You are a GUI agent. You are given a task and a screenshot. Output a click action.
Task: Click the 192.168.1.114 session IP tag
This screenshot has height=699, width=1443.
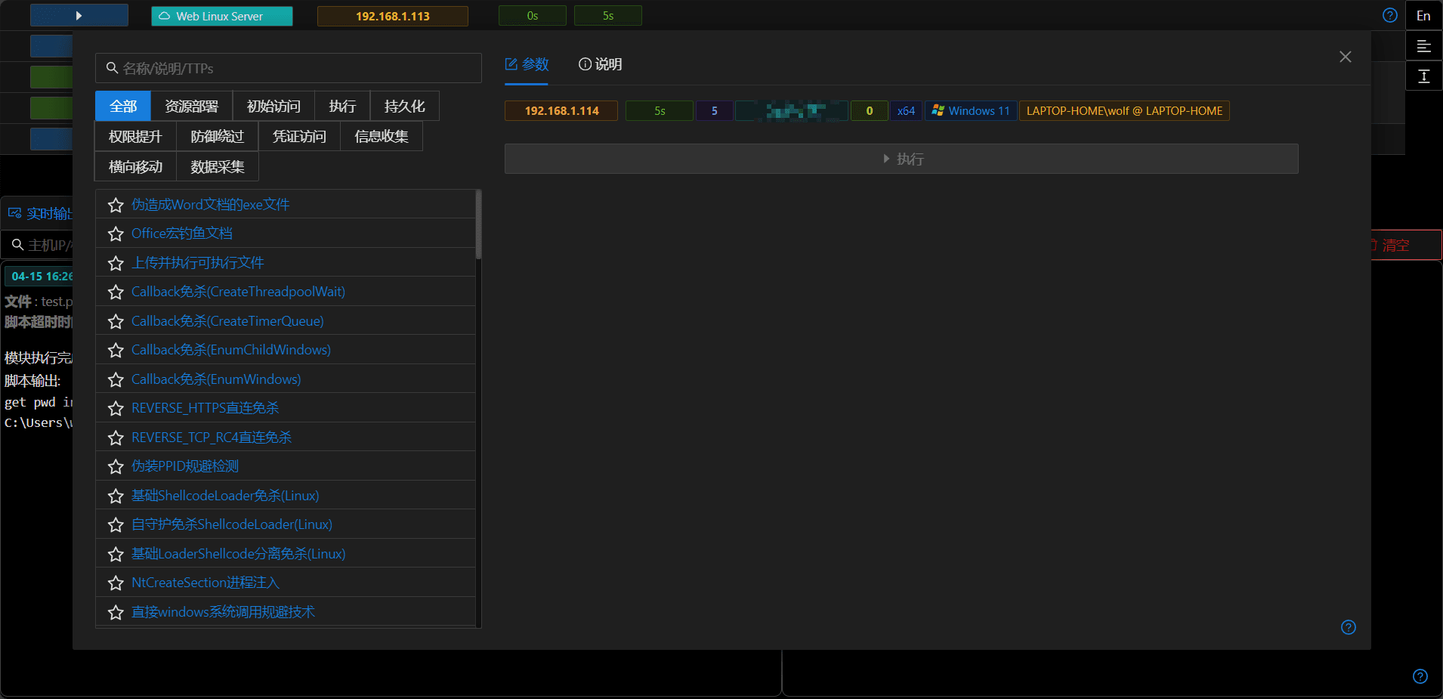pos(561,111)
